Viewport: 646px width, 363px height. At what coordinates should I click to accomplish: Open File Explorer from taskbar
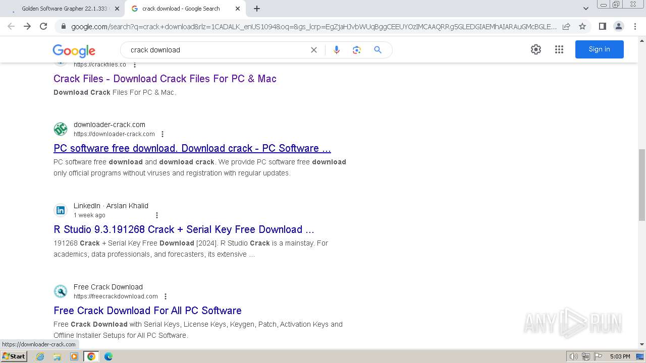[x=57, y=356]
